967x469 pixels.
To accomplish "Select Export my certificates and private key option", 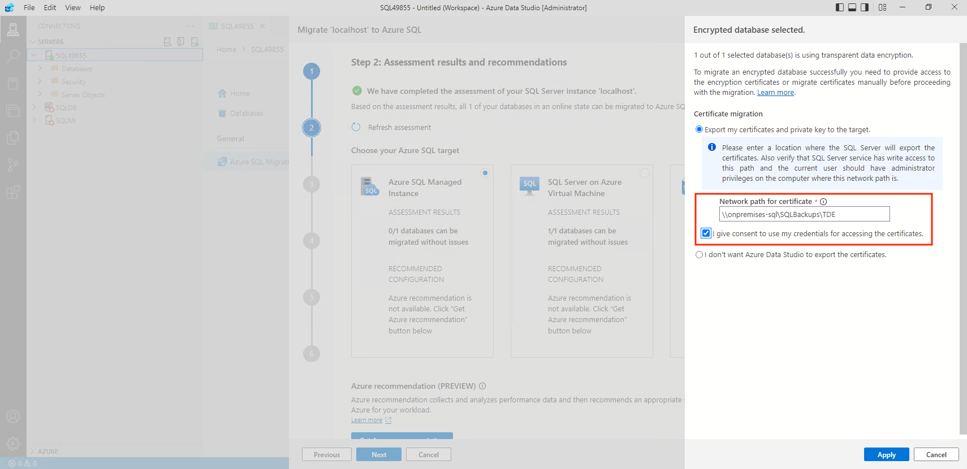I will click(699, 129).
